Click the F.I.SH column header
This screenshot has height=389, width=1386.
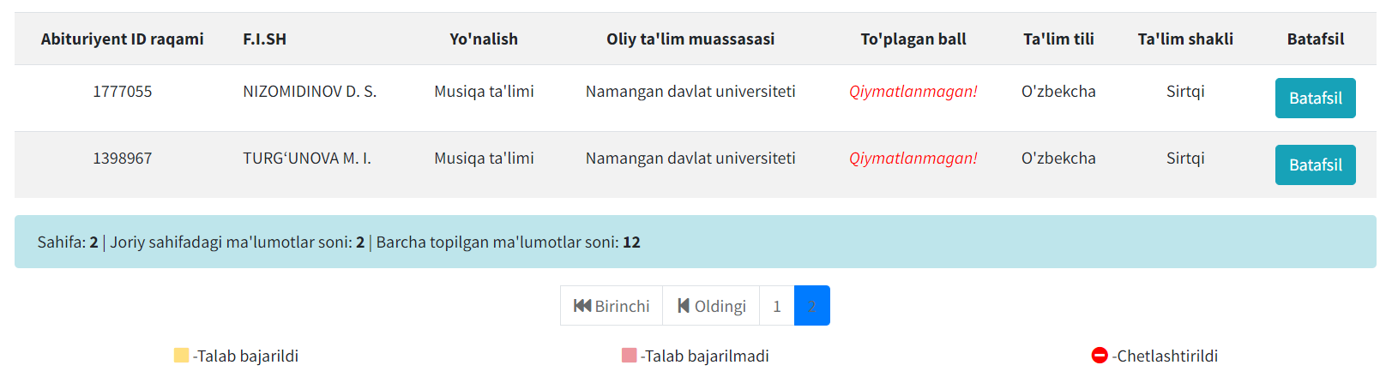click(264, 39)
